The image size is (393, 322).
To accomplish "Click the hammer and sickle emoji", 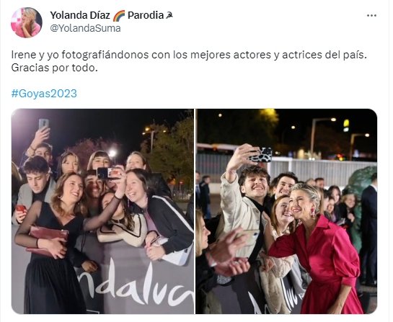I will point(169,16).
